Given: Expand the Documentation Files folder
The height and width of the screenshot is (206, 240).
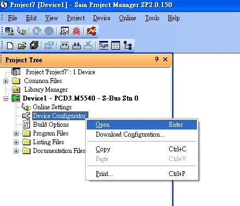Looking at the screenshot, I should pos(16,151).
